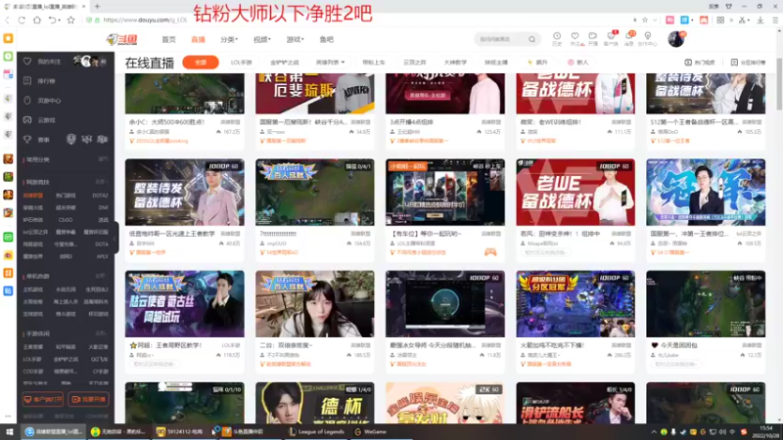783x440 pixels.
Task: Select the 直播 live tab
Action: point(199,39)
